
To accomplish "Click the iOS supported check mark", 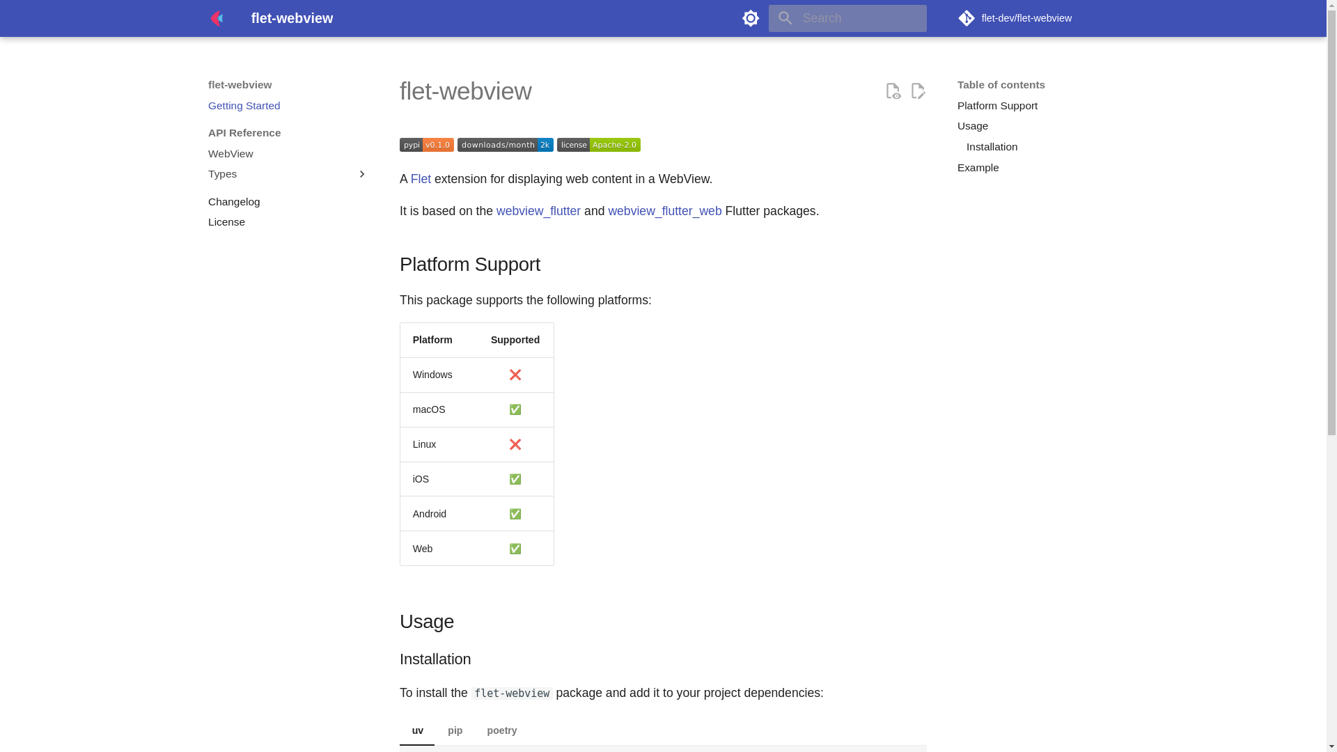I will coord(515,479).
